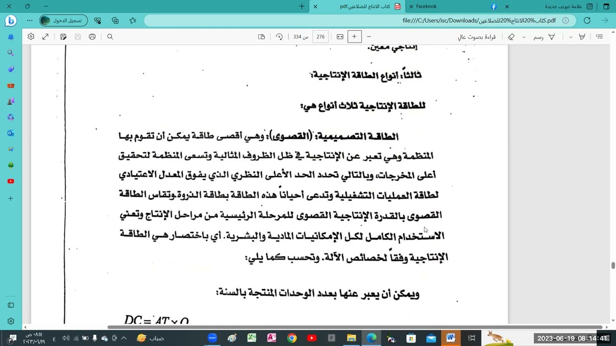Open Search in the Edge sidebar
The width and height of the screenshot is (616, 346).
point(11,53)
